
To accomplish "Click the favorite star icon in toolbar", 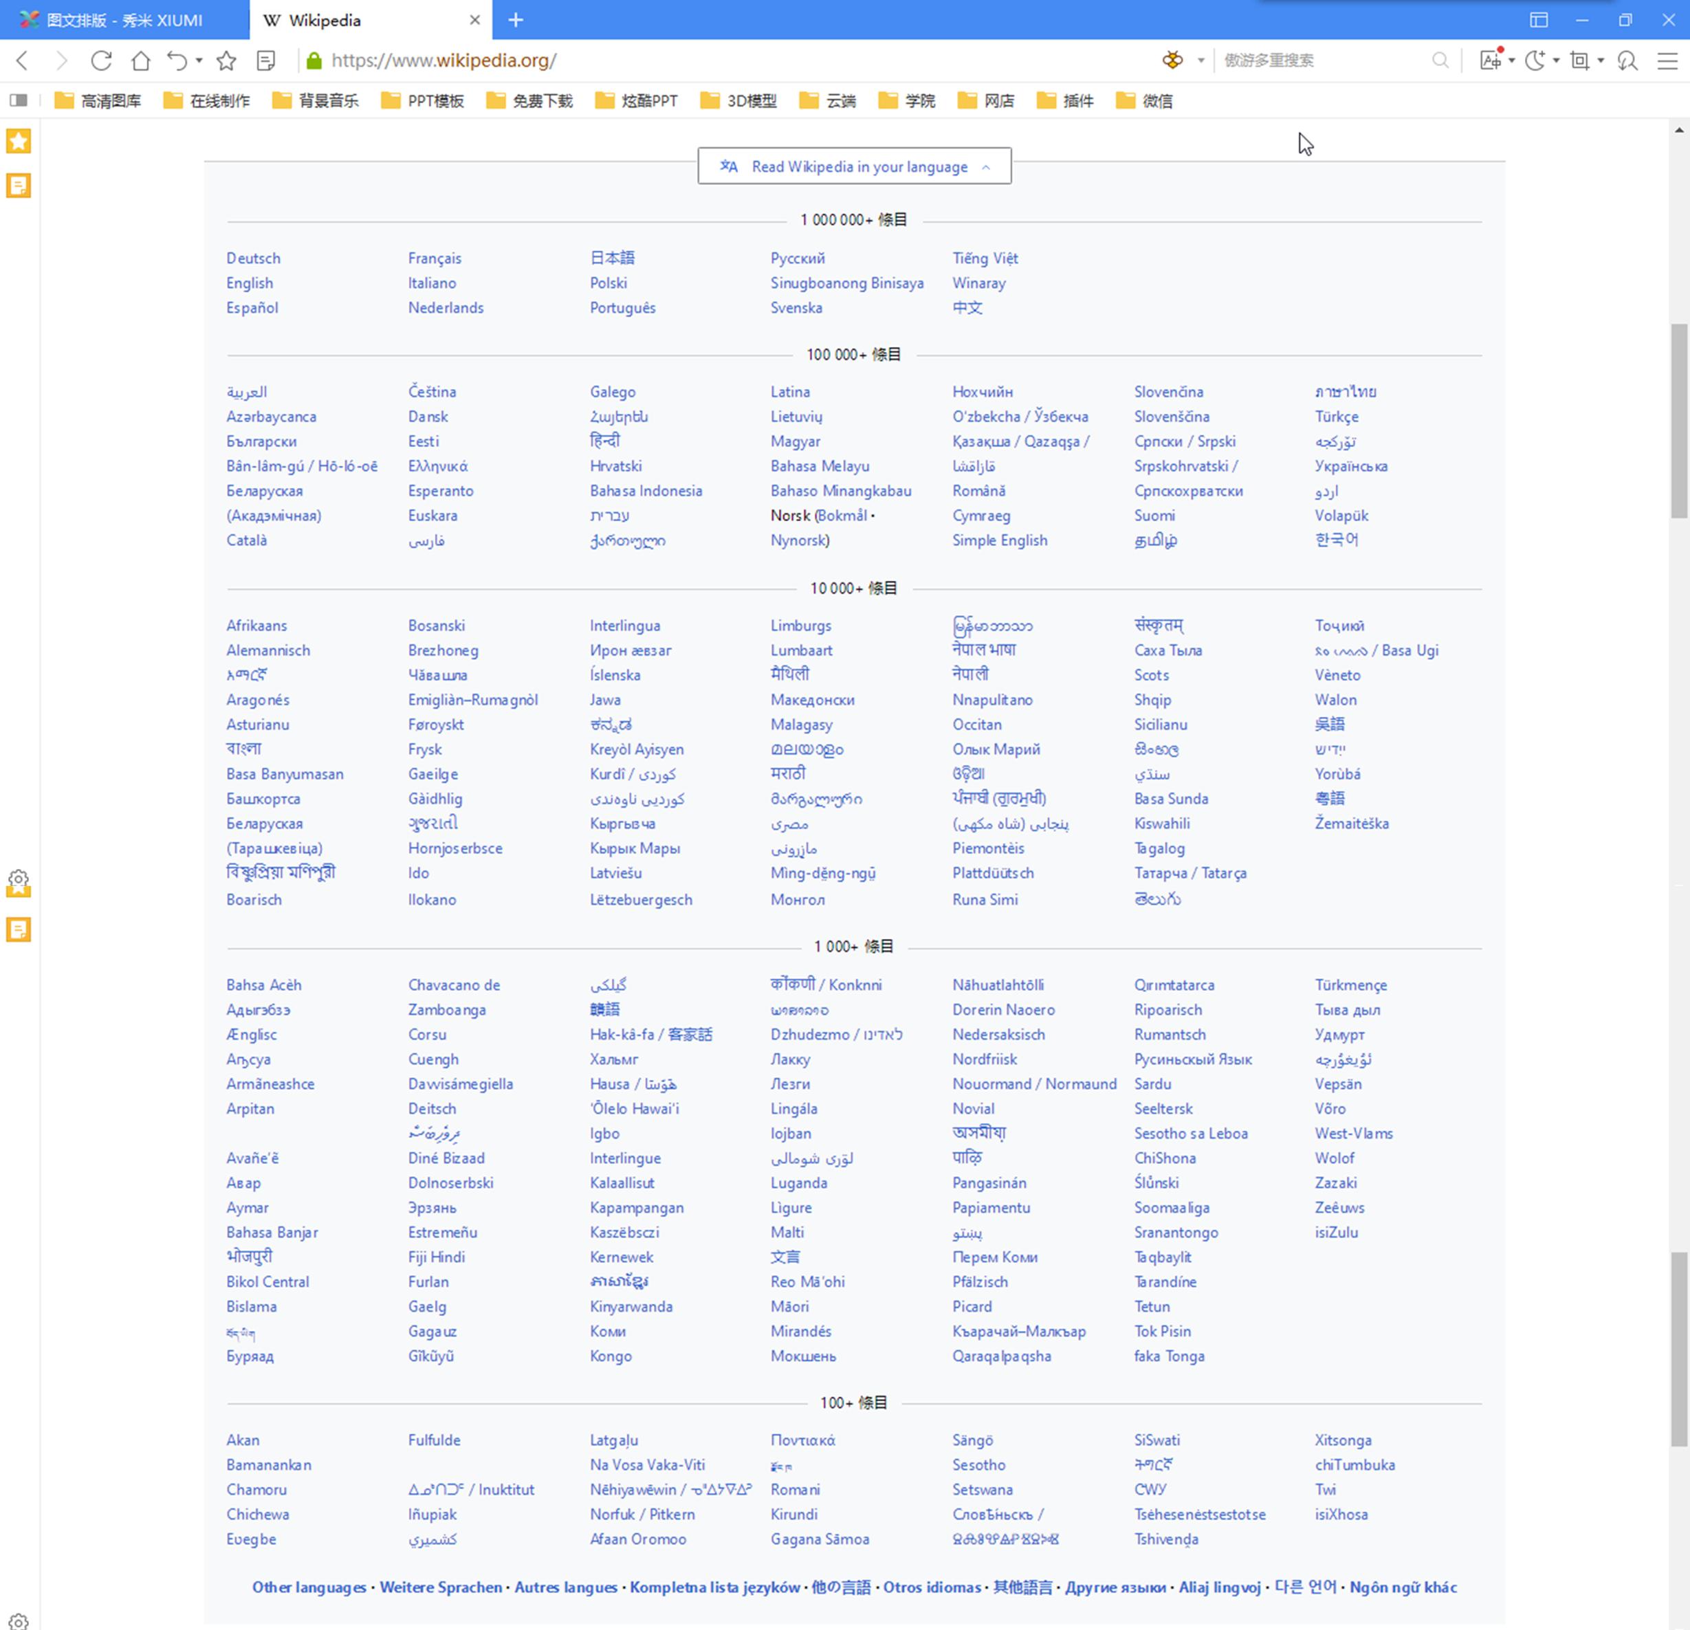I will pyautogui.click(x=226, y=60).
